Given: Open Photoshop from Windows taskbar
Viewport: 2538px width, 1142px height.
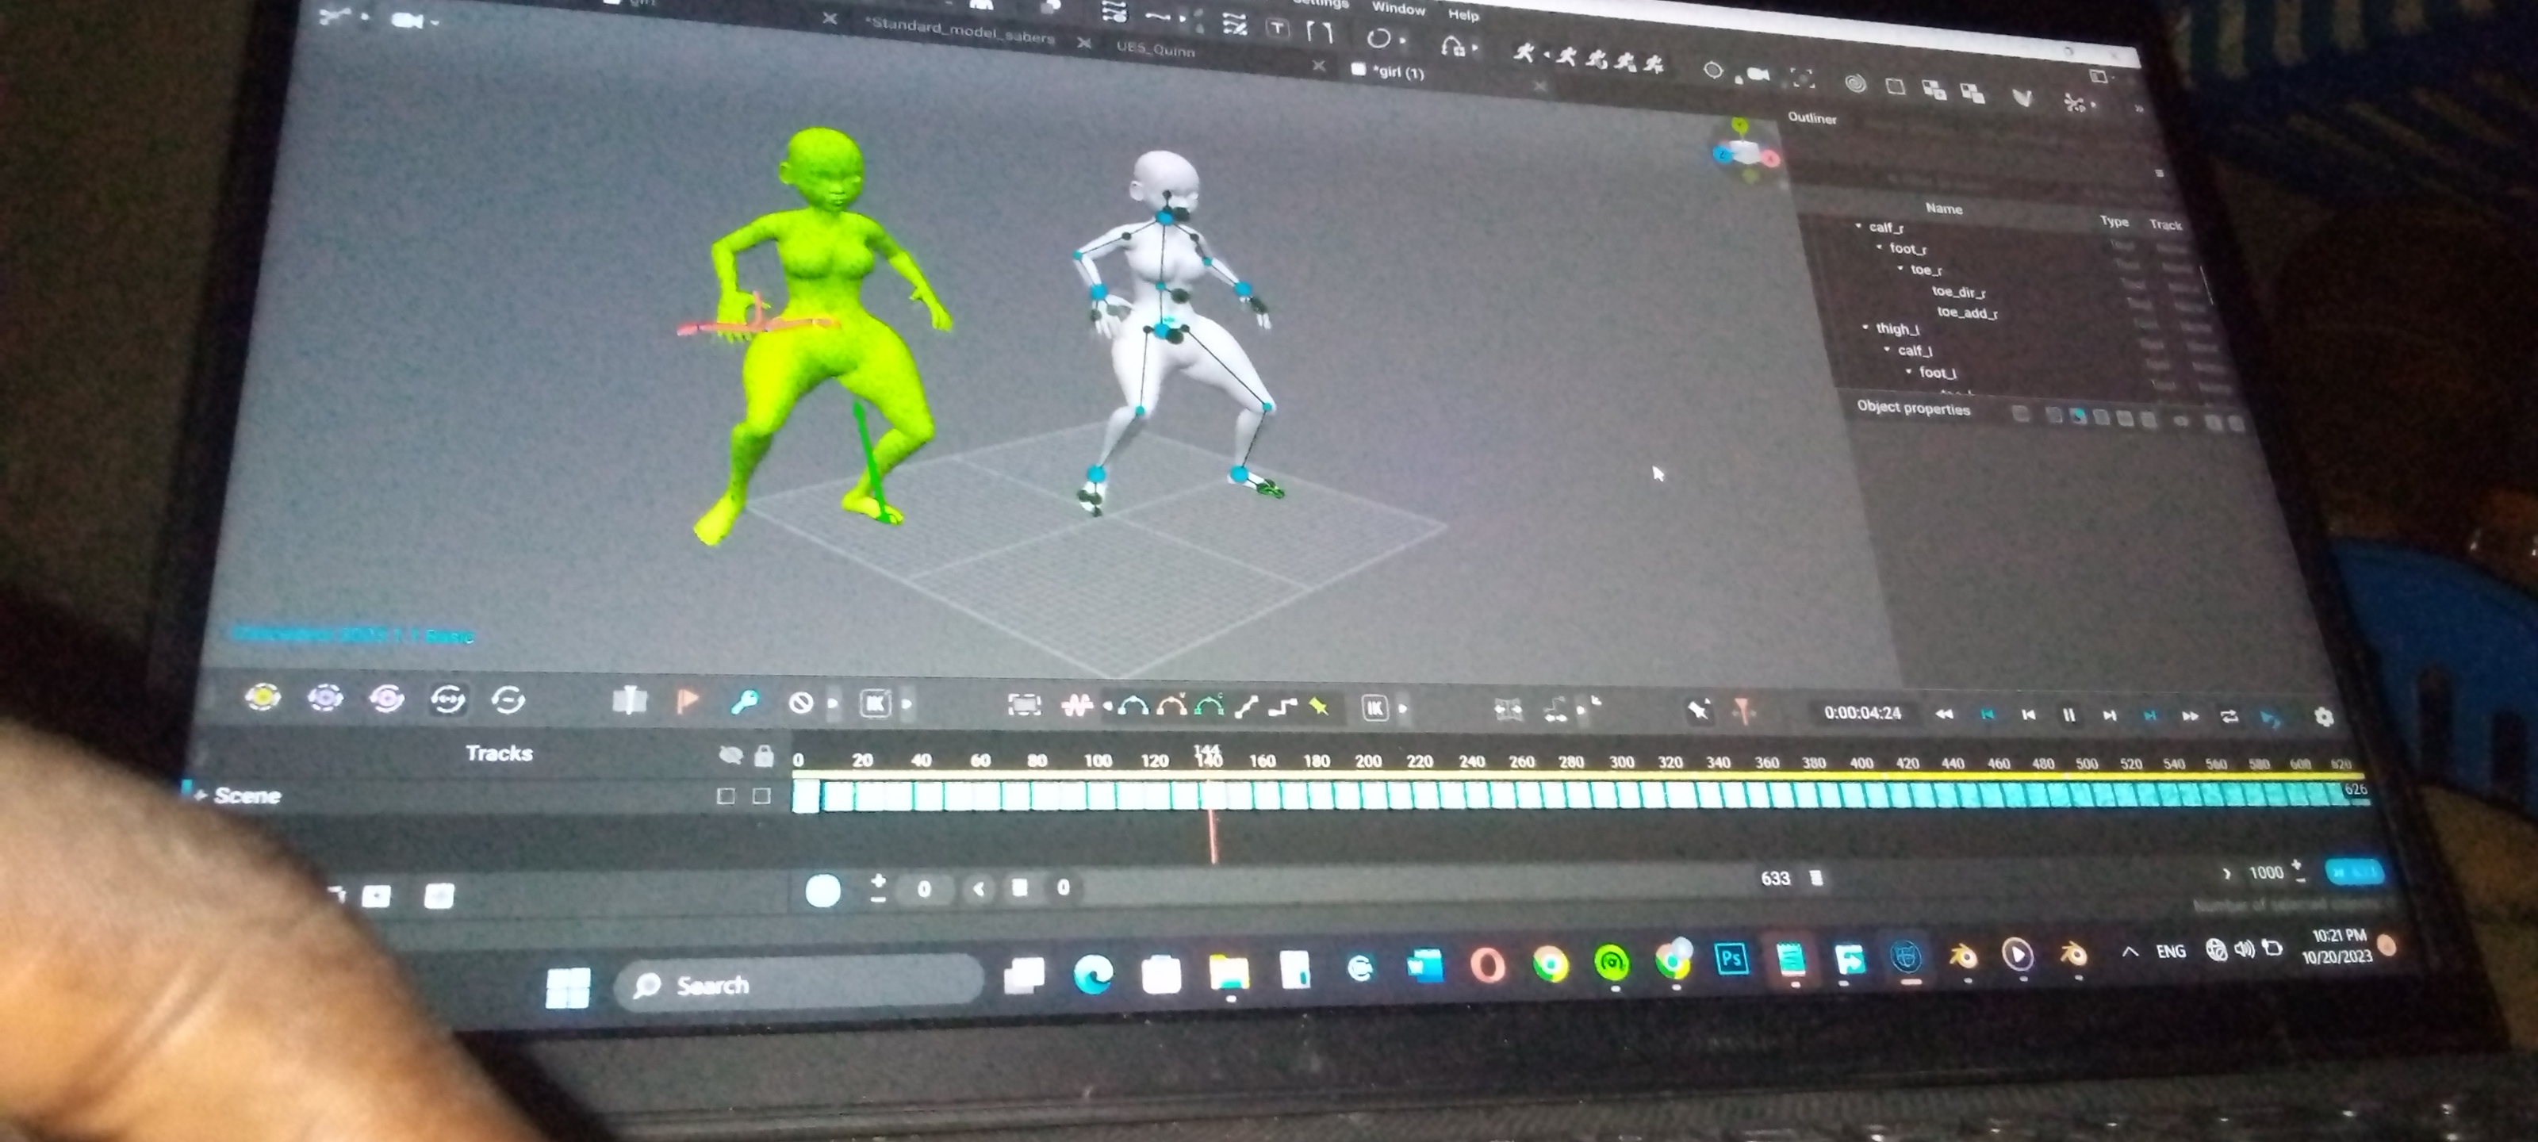Looking at the screenshot, I should click(1731, 958).
